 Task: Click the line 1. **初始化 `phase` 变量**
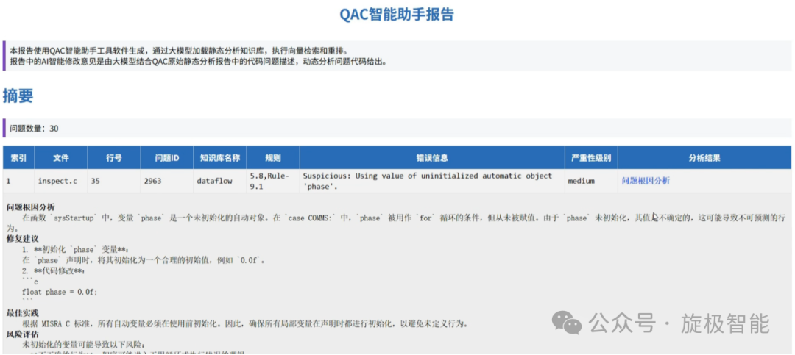[x=76, y=249]
